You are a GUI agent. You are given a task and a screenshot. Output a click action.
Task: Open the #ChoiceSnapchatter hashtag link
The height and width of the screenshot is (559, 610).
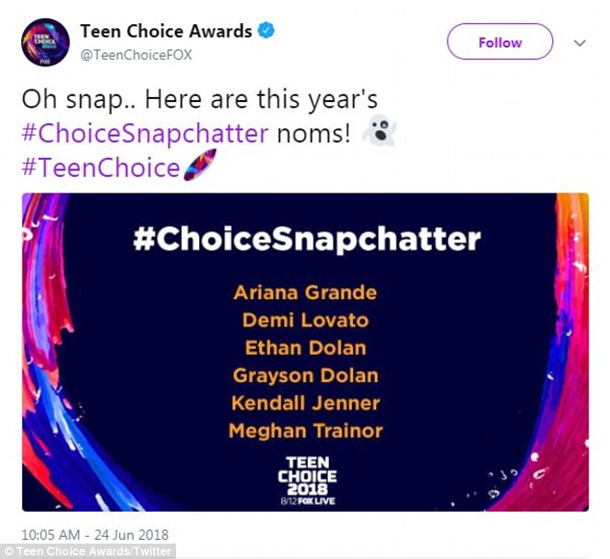(144, 134)
